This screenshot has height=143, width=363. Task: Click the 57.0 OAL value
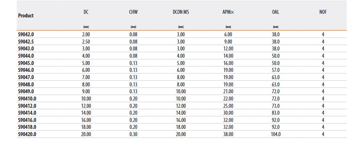[x=276, y=70]
